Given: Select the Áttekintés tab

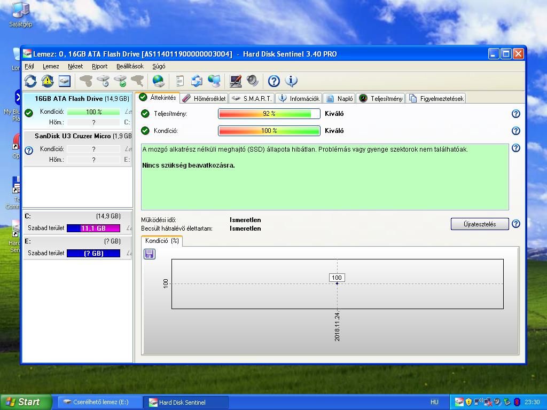Looking at the screenshot, I should click(x=158, y=98).
